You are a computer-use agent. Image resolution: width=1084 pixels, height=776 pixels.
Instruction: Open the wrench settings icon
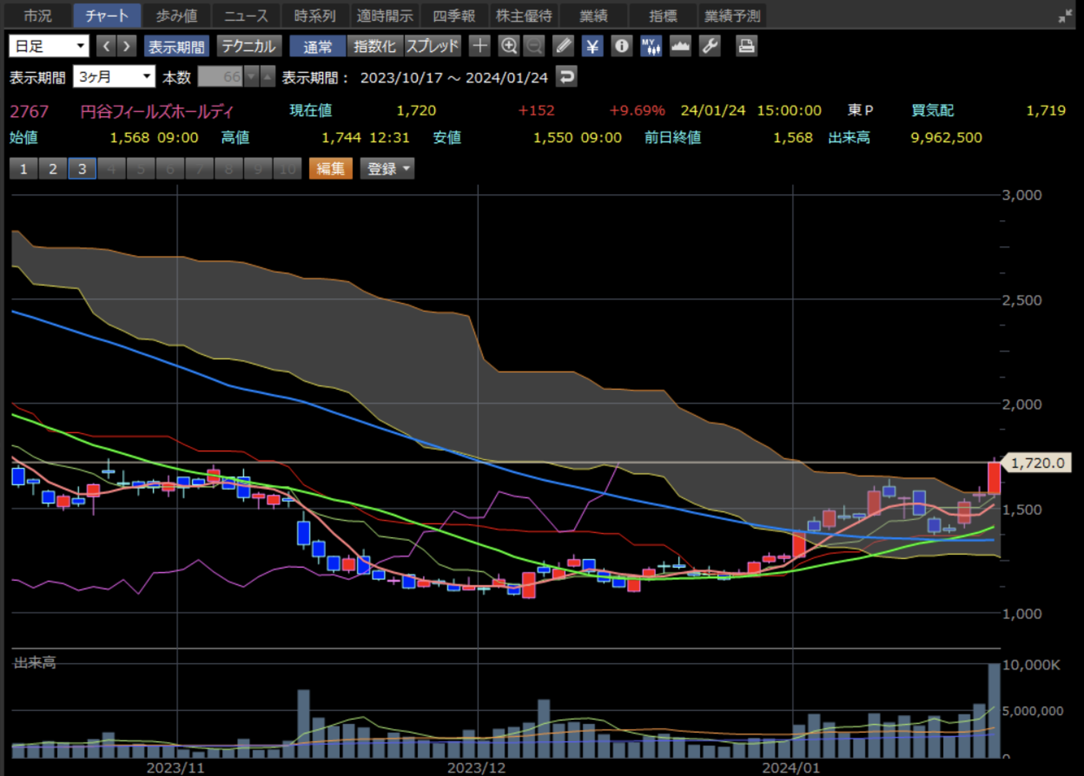point(710,46)
